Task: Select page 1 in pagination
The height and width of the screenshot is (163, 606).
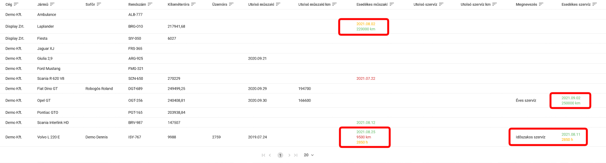Action: pyautogui.click(x=280, y=155)
